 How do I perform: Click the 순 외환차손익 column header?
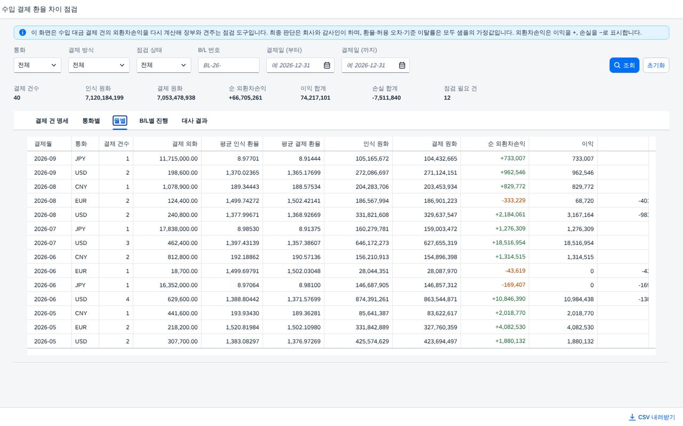pos(495,144)
